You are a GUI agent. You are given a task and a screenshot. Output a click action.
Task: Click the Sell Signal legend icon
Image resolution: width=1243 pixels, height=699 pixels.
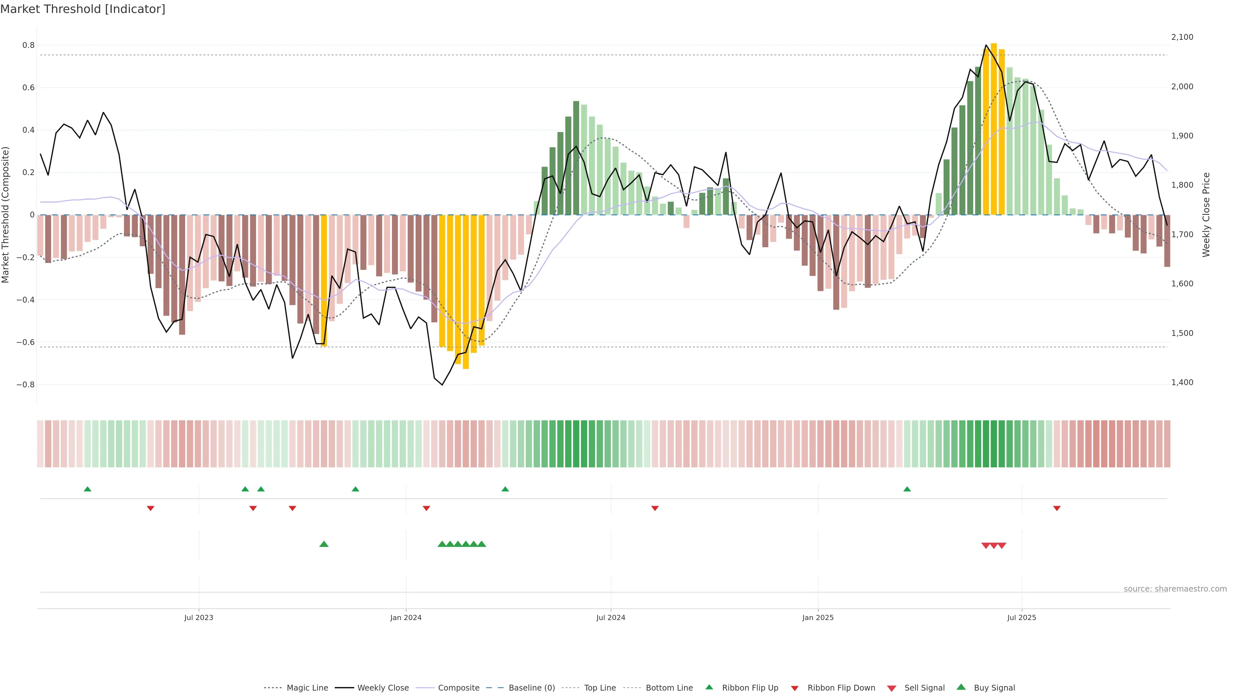(892, 688)
